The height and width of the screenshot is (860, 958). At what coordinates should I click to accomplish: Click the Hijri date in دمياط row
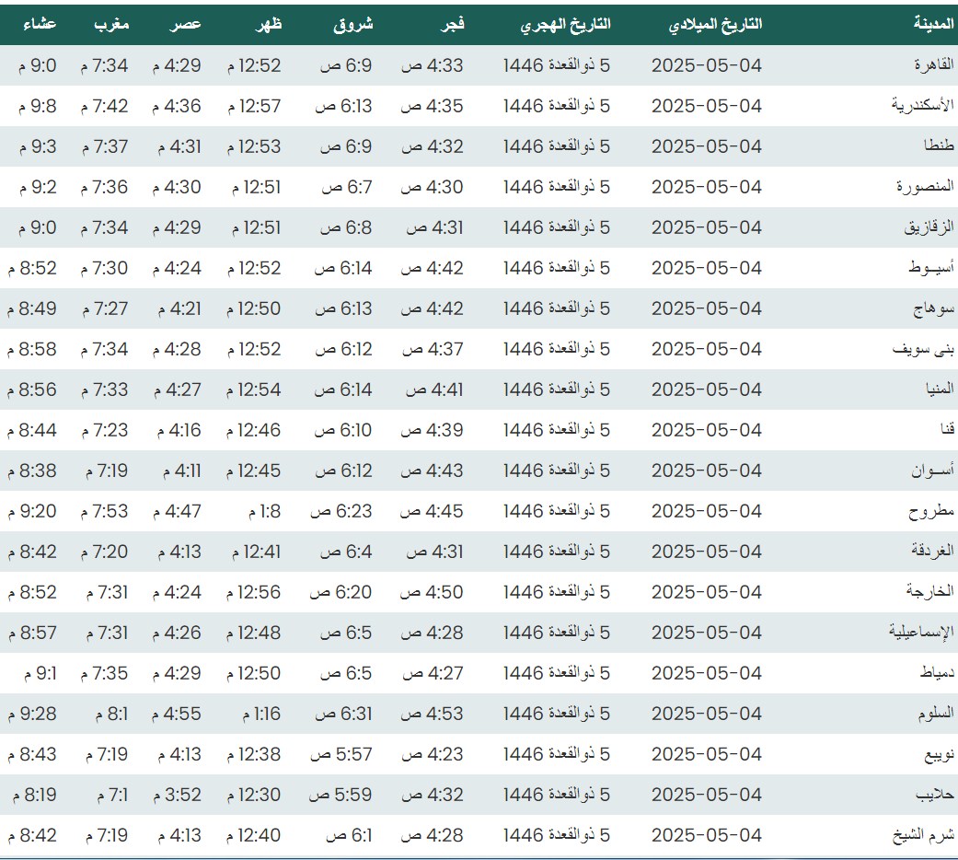[x=557, y=673]
